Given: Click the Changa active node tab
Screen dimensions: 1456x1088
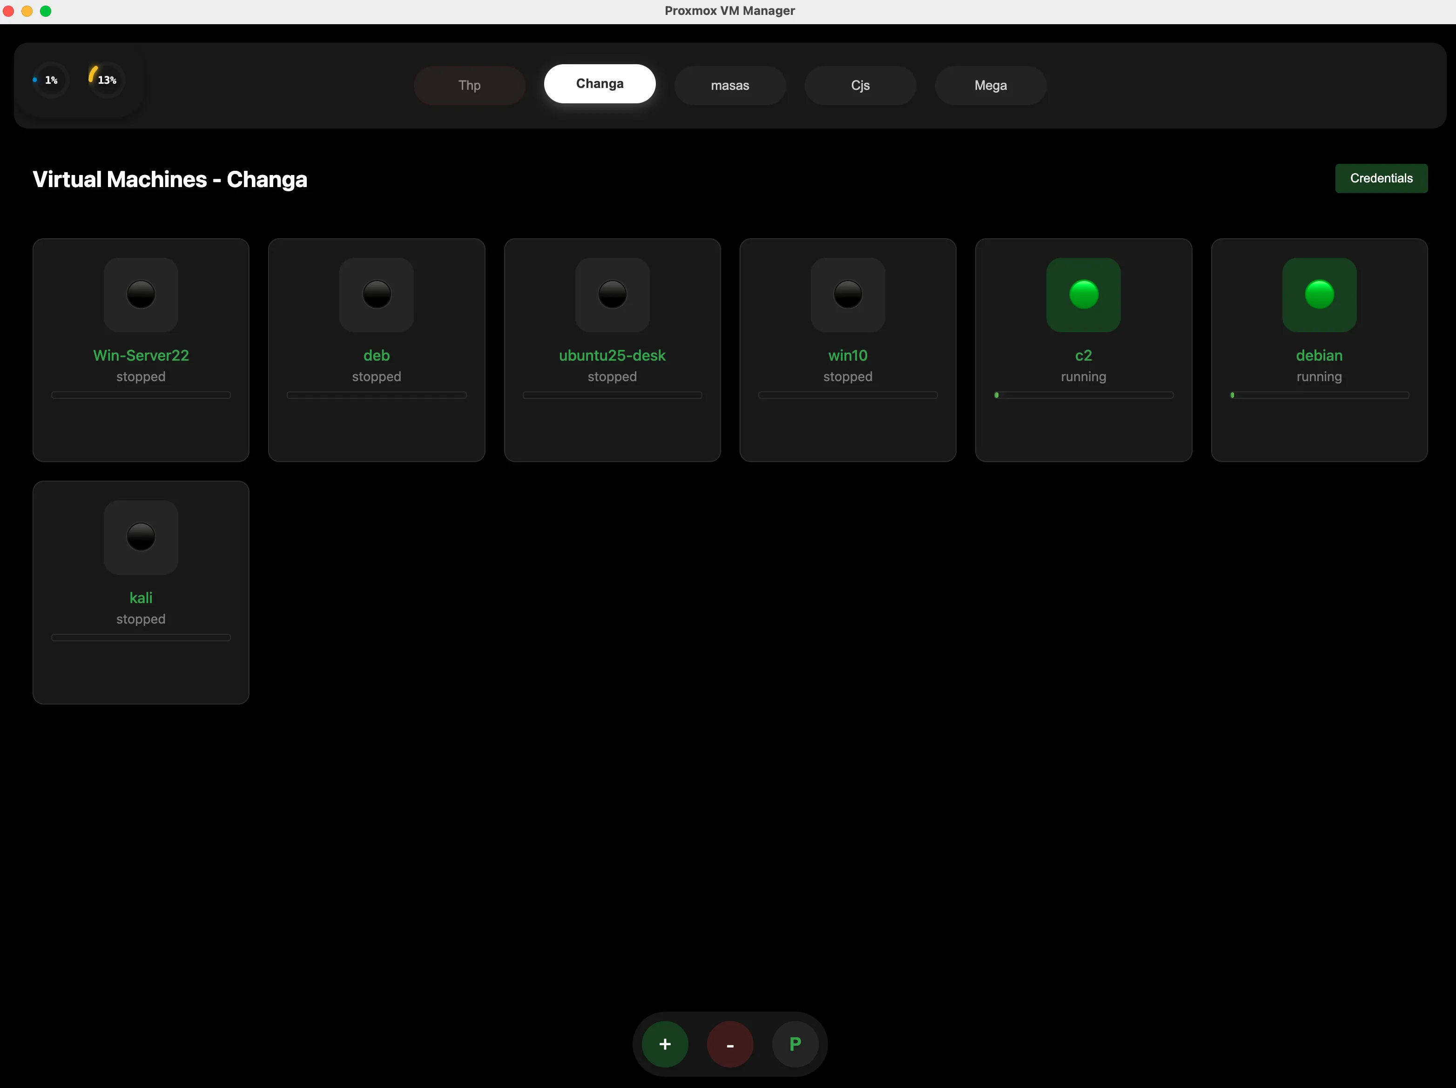Looking at the screenshot, I should [600, 84].
